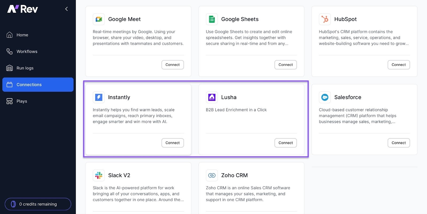
Task: Click the Google Meet real-time meetings description
Action: [138, 38]
